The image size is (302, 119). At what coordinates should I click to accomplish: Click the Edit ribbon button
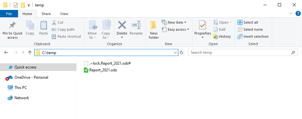(x=219, y=29)
